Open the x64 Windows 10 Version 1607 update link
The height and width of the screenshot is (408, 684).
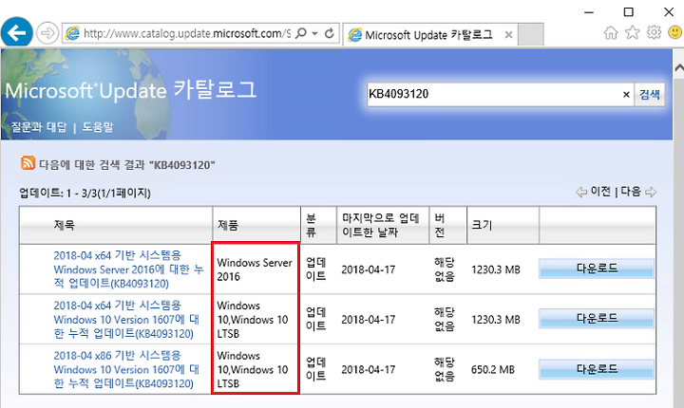click(126, 320)
